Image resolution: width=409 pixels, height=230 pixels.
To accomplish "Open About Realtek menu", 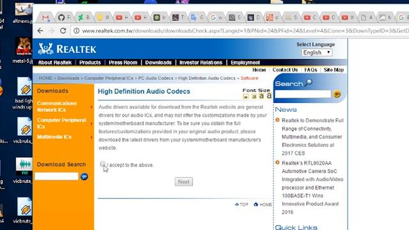I will 54,63.
